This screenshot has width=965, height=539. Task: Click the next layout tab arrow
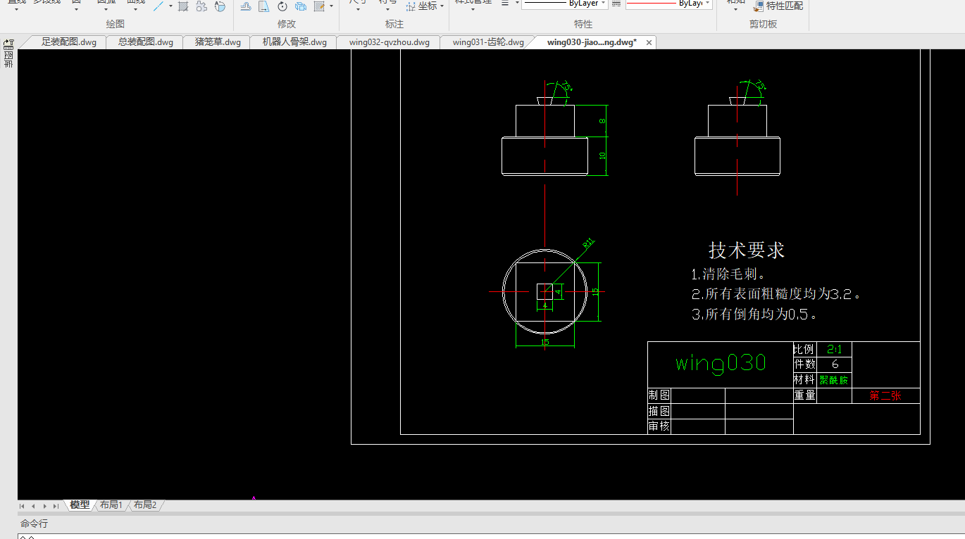pyautogui.click(x=44, y=506)
